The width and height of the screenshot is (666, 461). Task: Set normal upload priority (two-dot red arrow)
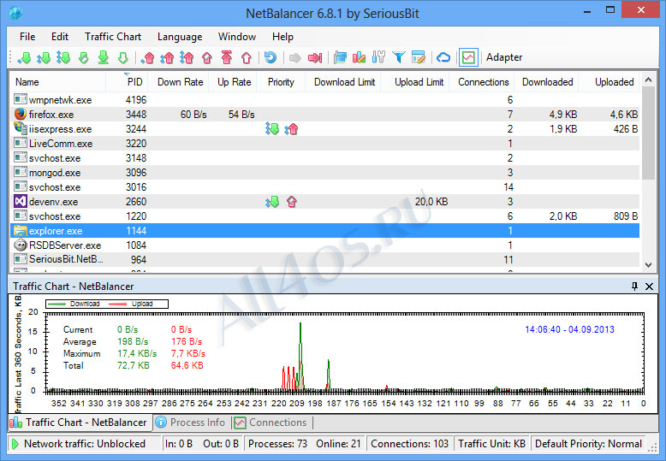click(167, 57)
